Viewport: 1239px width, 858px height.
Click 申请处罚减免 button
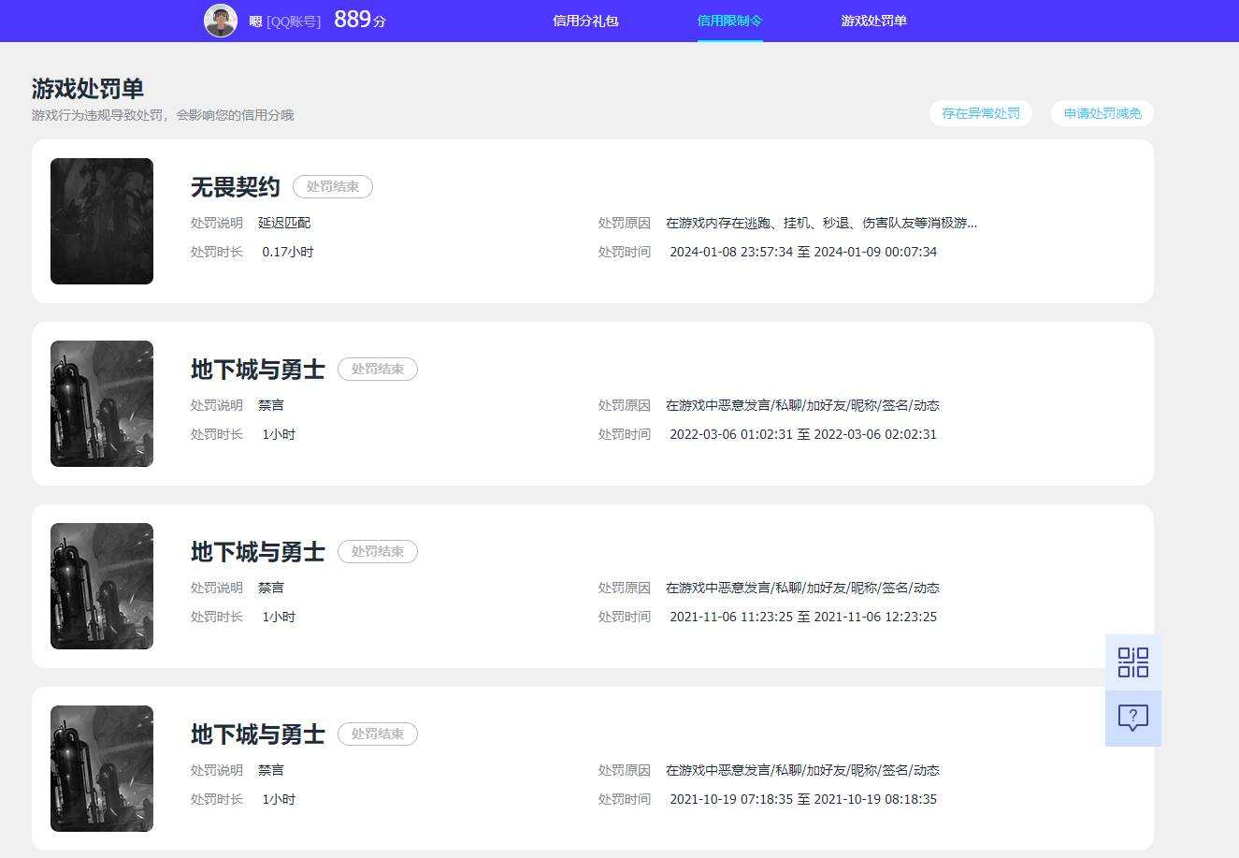tap(1102, 113)
